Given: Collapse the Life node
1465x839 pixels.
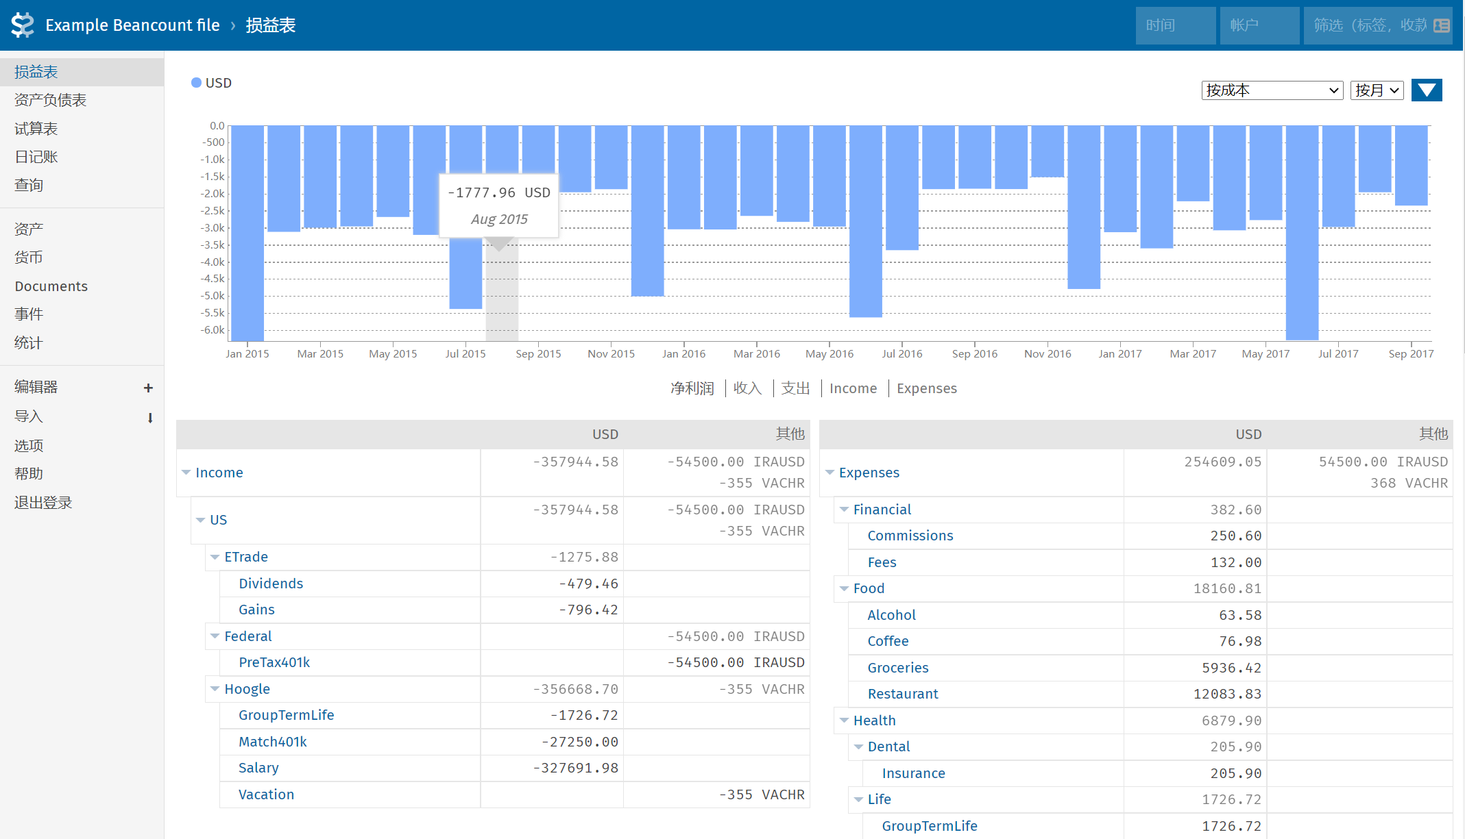Looking at the screenshot, I should coord(858,799).
